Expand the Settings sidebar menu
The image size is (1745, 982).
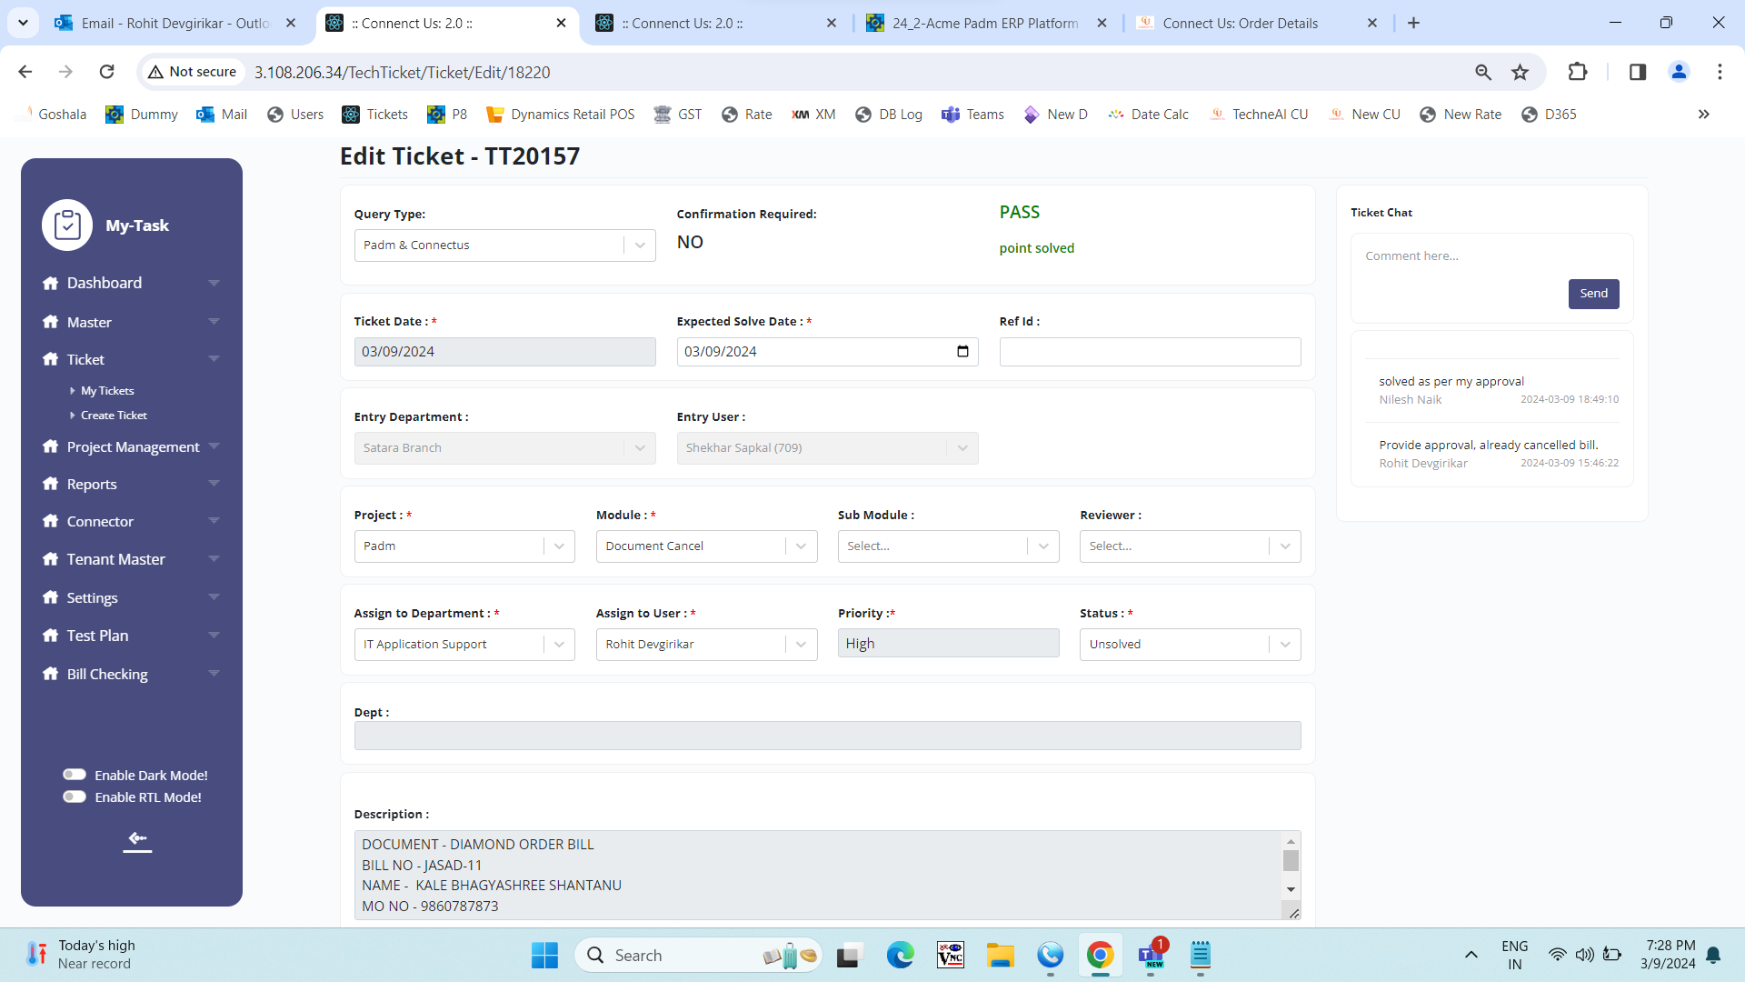pos(214,597)
